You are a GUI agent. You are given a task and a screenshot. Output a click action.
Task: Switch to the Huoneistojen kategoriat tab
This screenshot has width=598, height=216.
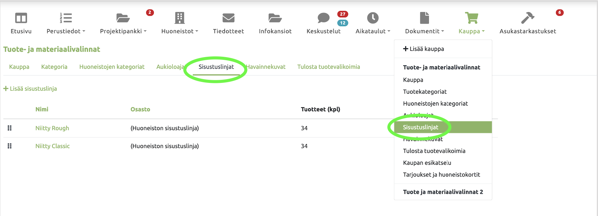(112, 67)
